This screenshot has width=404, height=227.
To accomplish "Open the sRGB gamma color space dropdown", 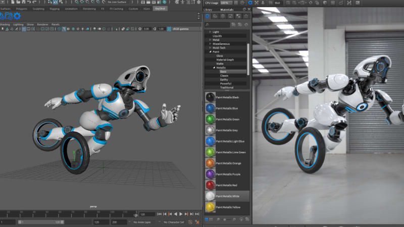I will [185, 29].
